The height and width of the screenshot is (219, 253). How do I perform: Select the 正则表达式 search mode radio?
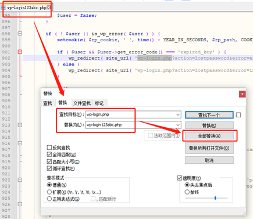pyautogui.click(x=49, y=199)
